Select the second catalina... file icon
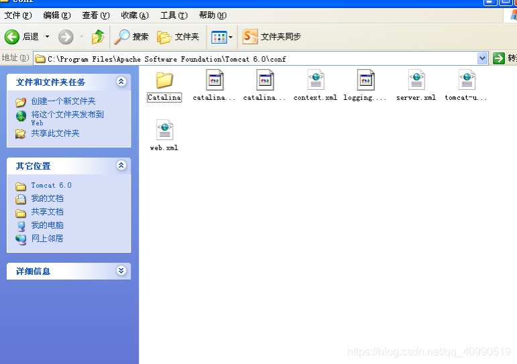517x364 pixels. click(265, 80)
